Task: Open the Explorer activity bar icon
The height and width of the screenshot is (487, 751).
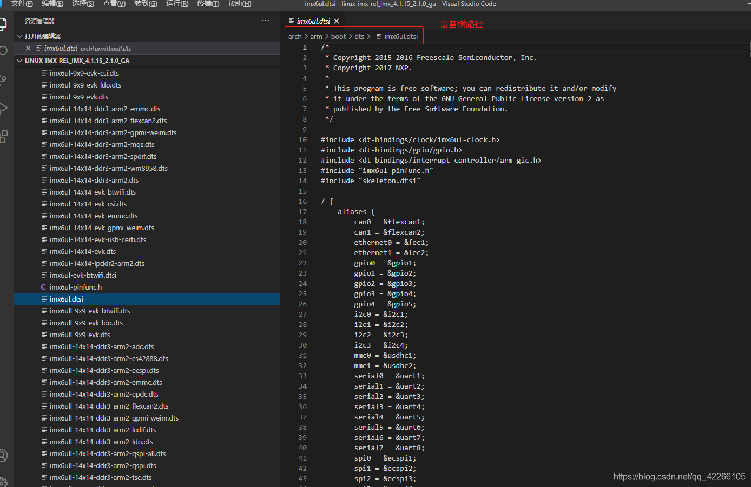Action: [3, 24]
